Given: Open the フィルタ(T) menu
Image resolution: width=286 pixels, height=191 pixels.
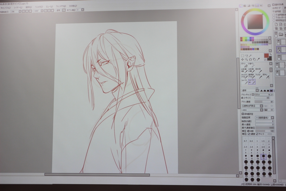Looking at the screenshot, I should coord(39,7).
